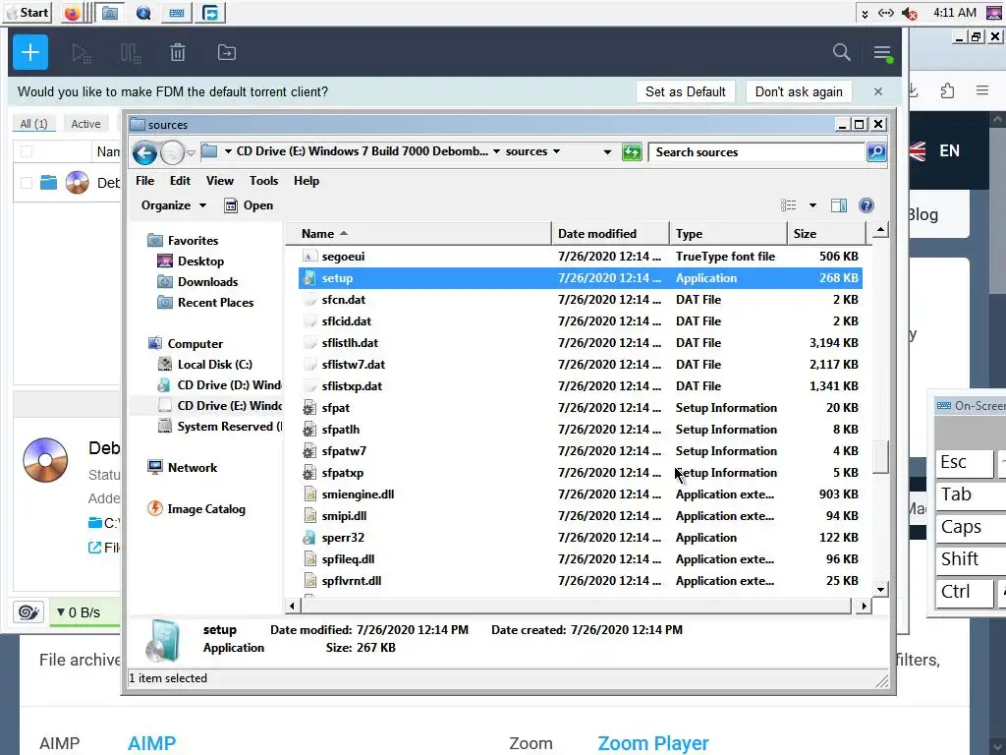Click the horizontal scrollbar right arrow

pos(864,606)
